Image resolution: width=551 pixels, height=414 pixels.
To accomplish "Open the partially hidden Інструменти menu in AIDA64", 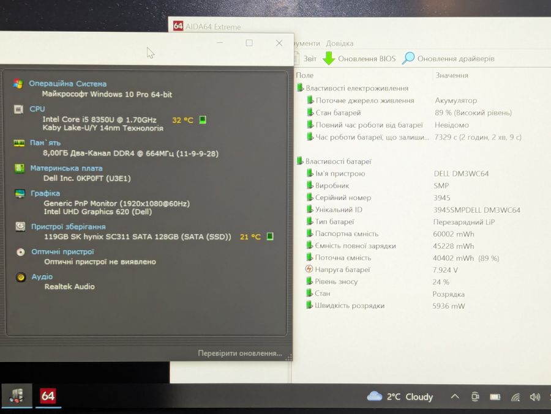I will [307, 43].
